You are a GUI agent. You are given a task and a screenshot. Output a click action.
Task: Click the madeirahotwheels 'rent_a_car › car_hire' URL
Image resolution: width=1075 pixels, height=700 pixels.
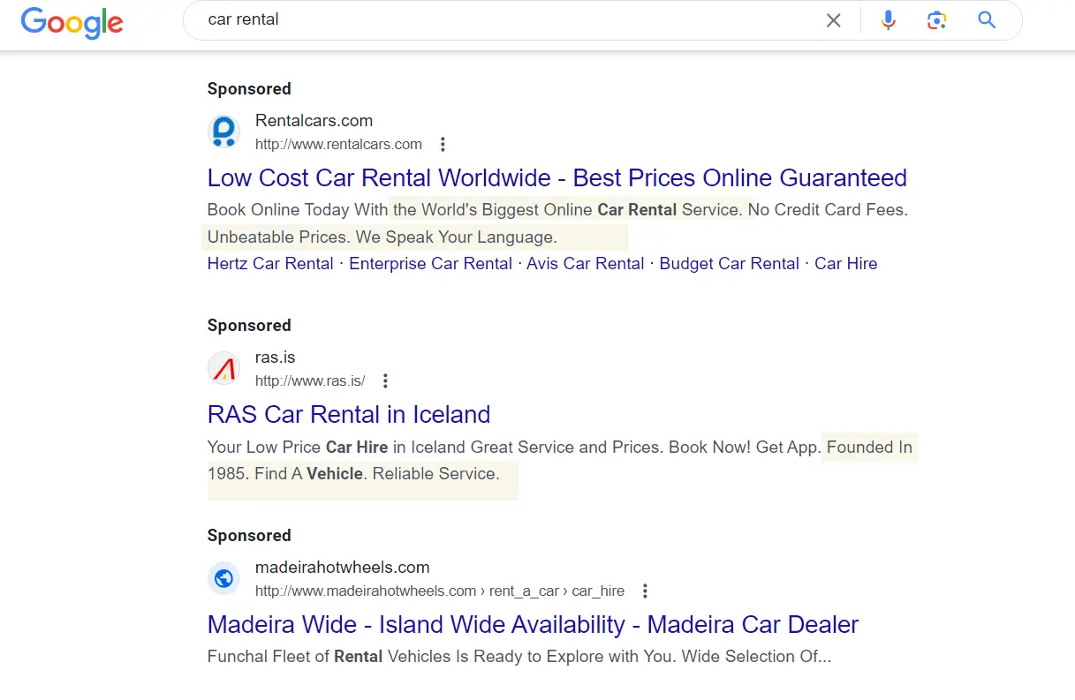click(x=440, y=591)
